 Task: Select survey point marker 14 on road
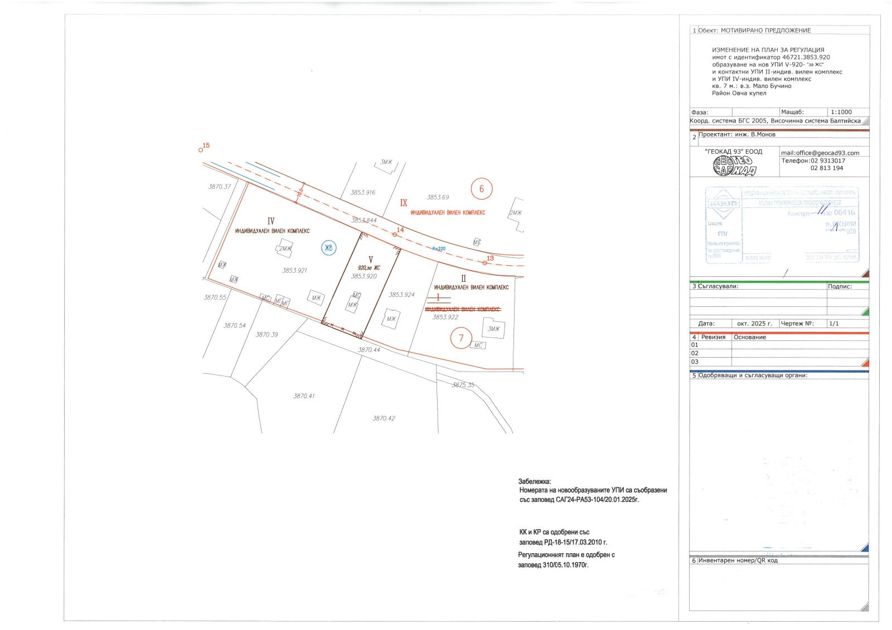[395, 235]
